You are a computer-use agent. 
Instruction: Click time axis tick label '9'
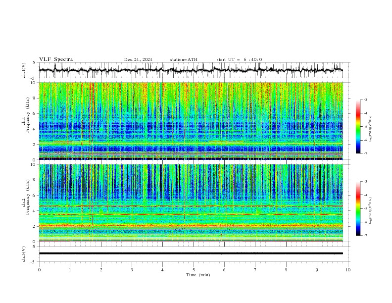pos(317,270)
